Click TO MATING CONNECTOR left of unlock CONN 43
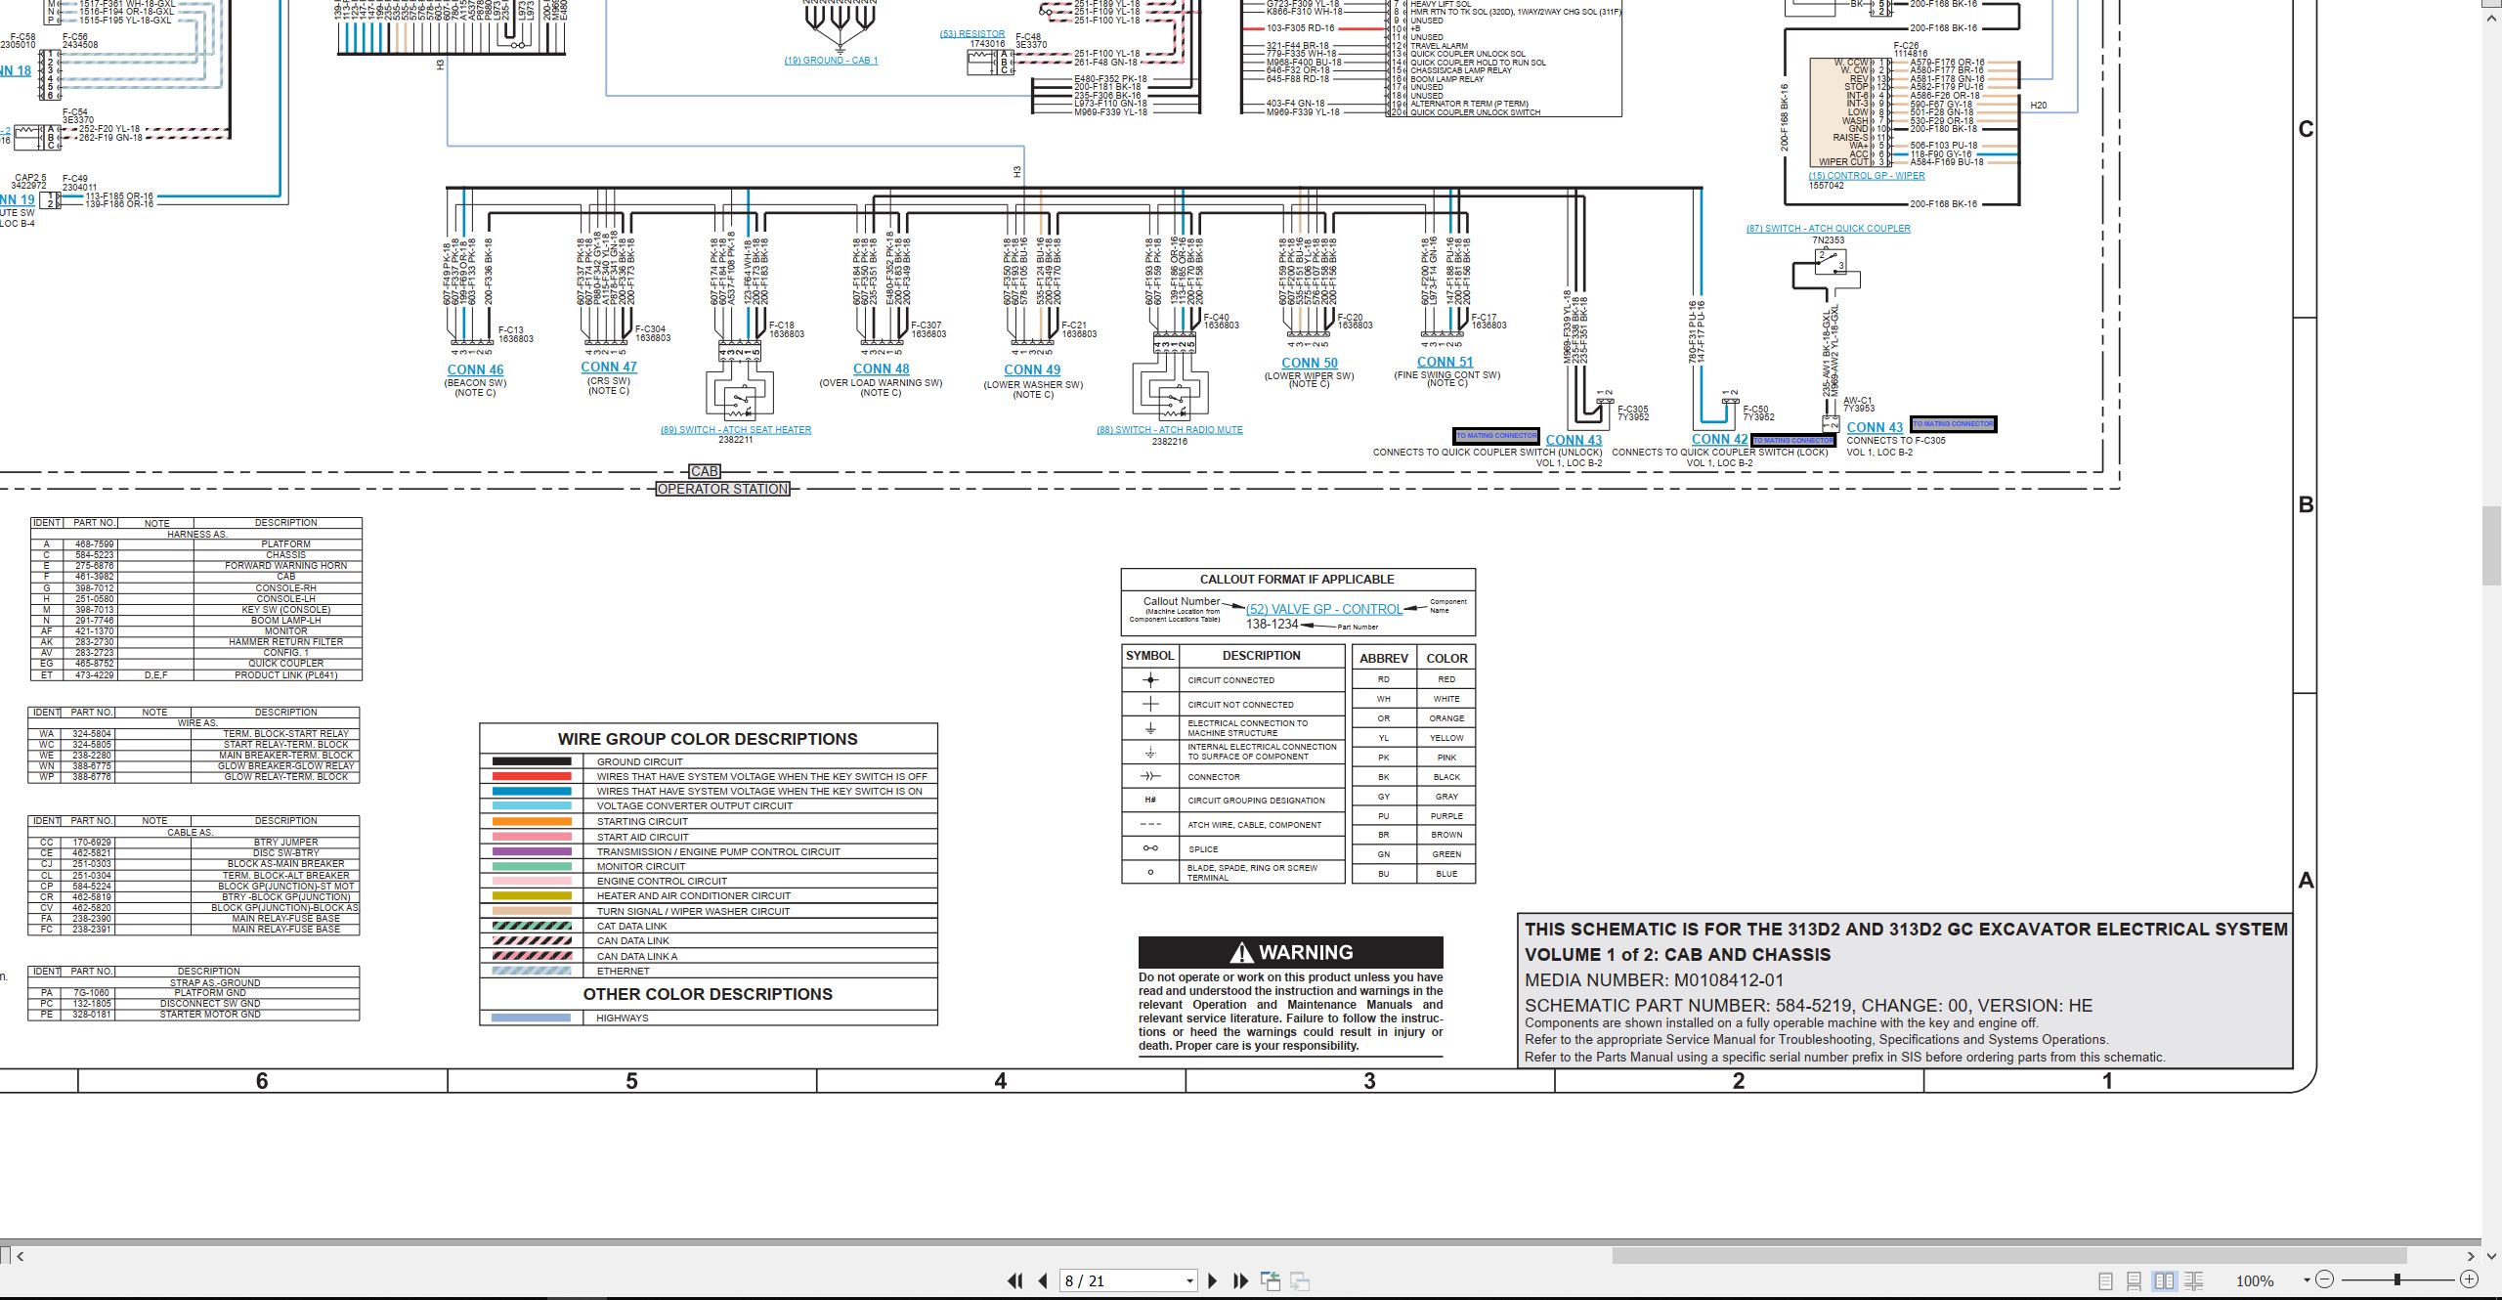This screenshot has height=1300, width=2502. coord(1496,435)
